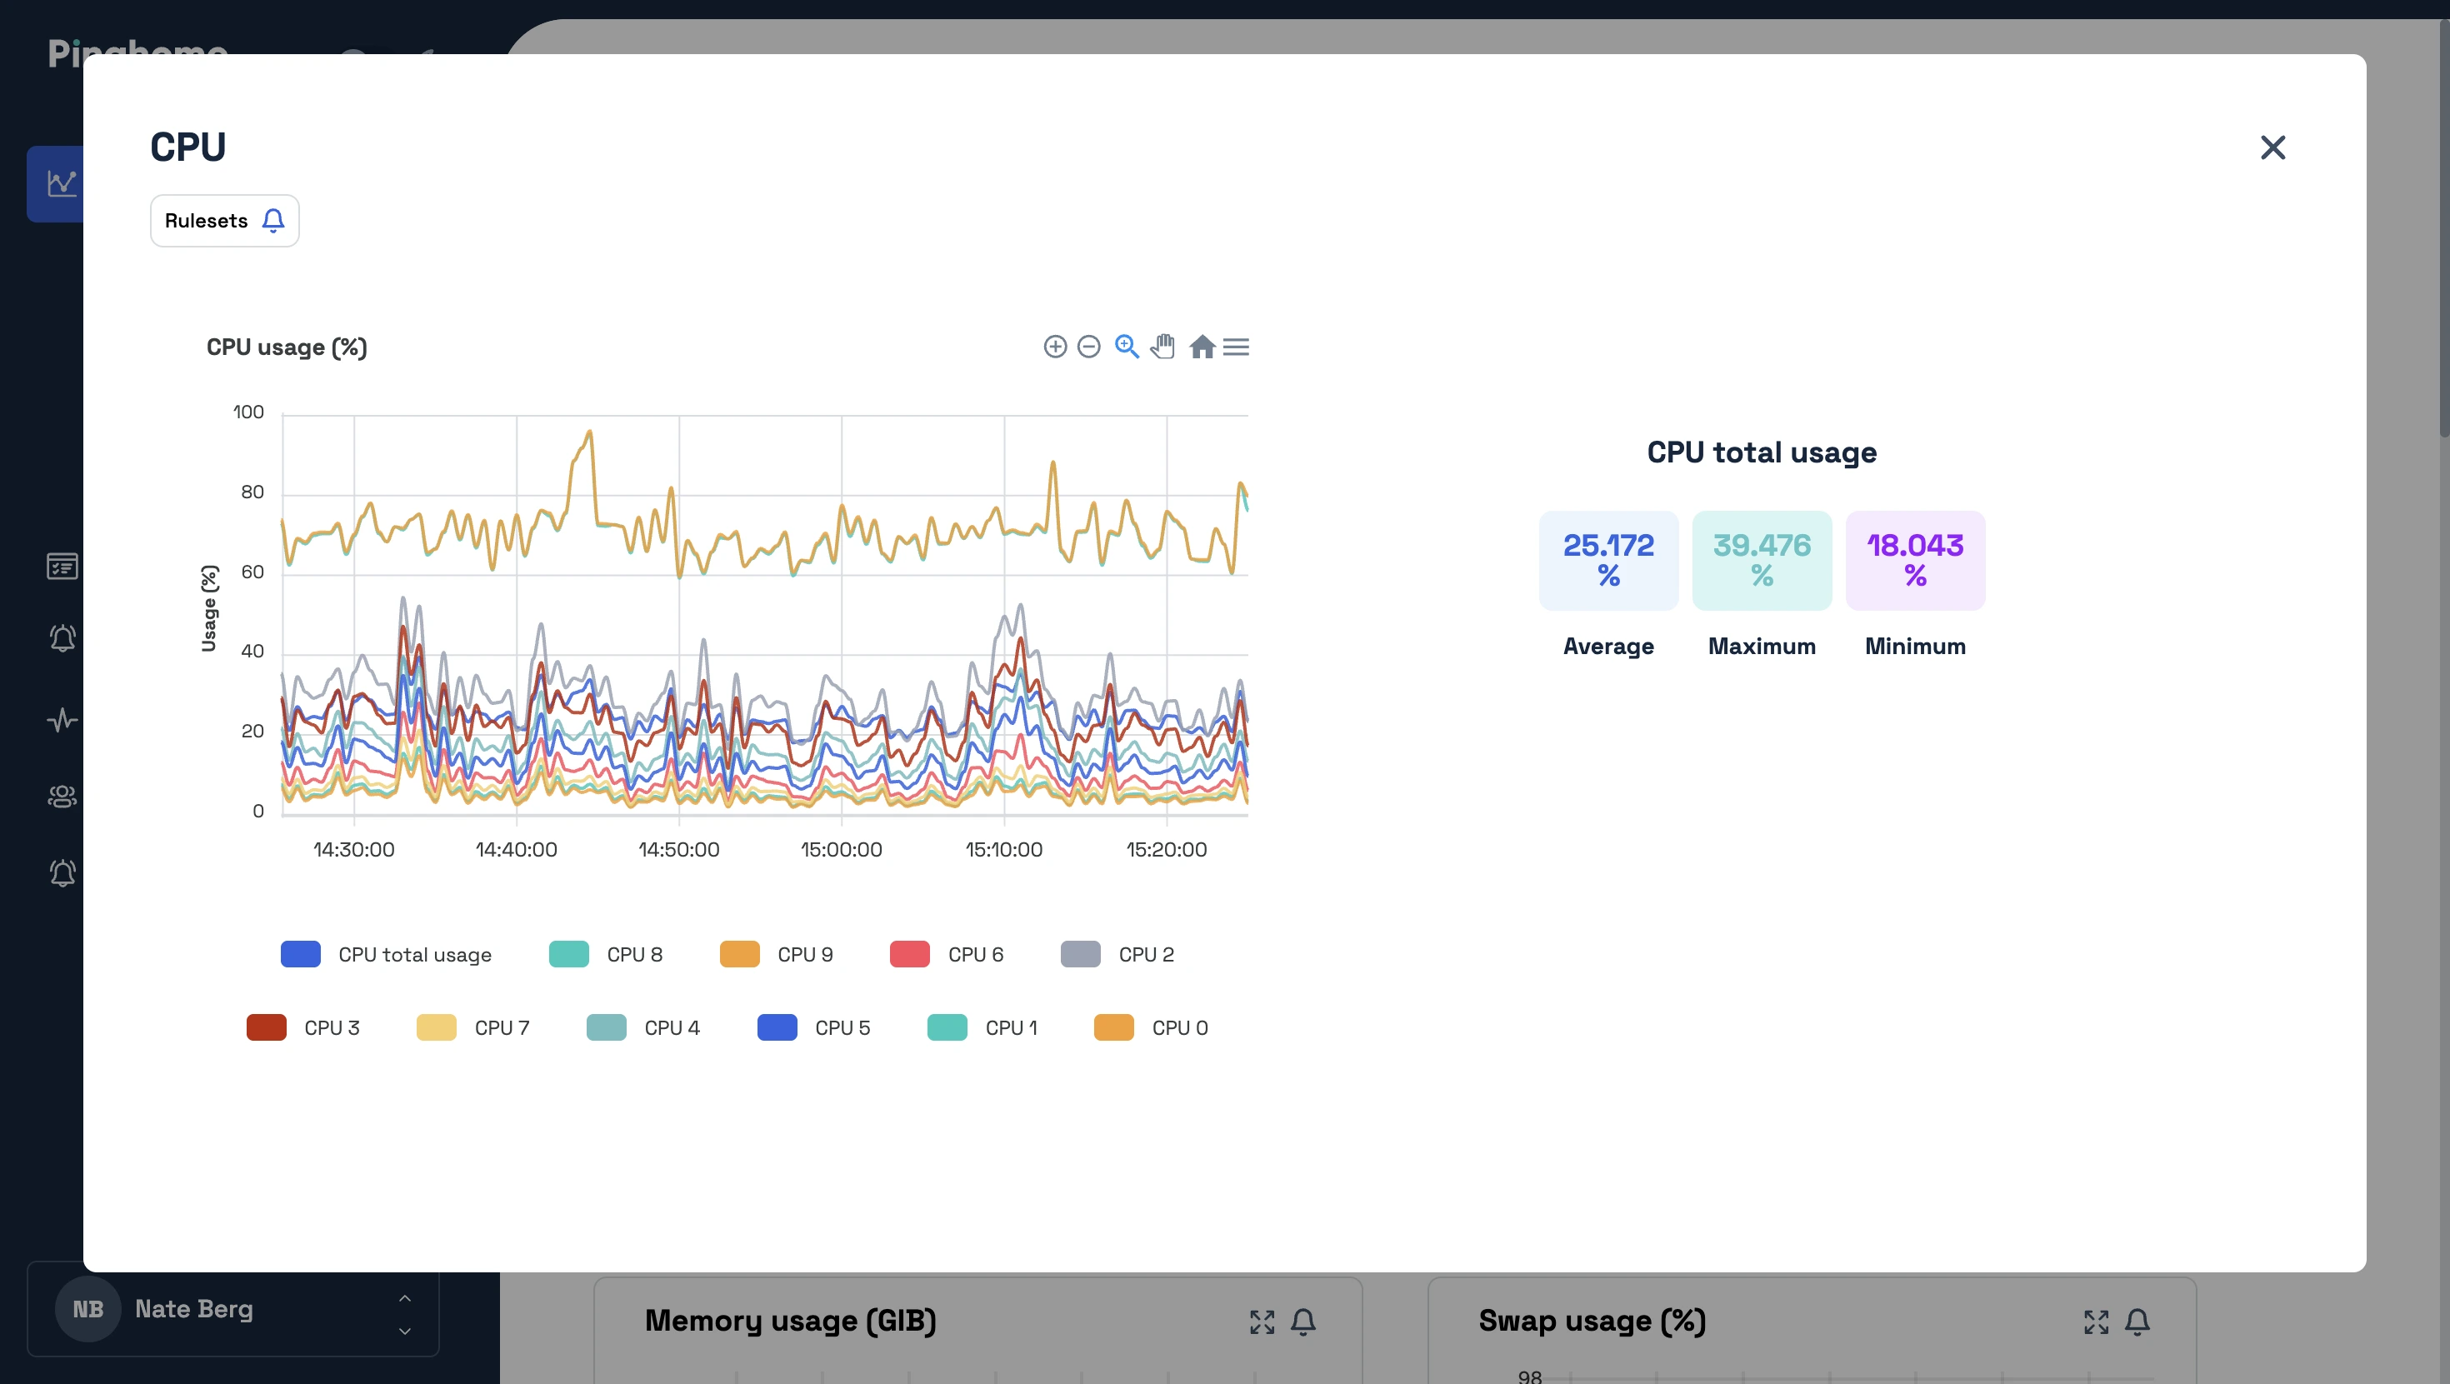Toggle the CPU 8 series in legend

tap(608, 954)
